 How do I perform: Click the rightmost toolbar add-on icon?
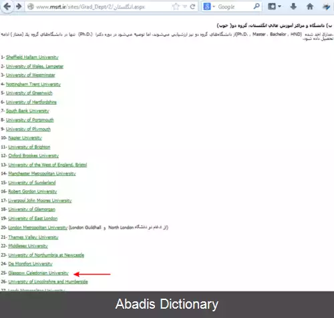point(327,7)
